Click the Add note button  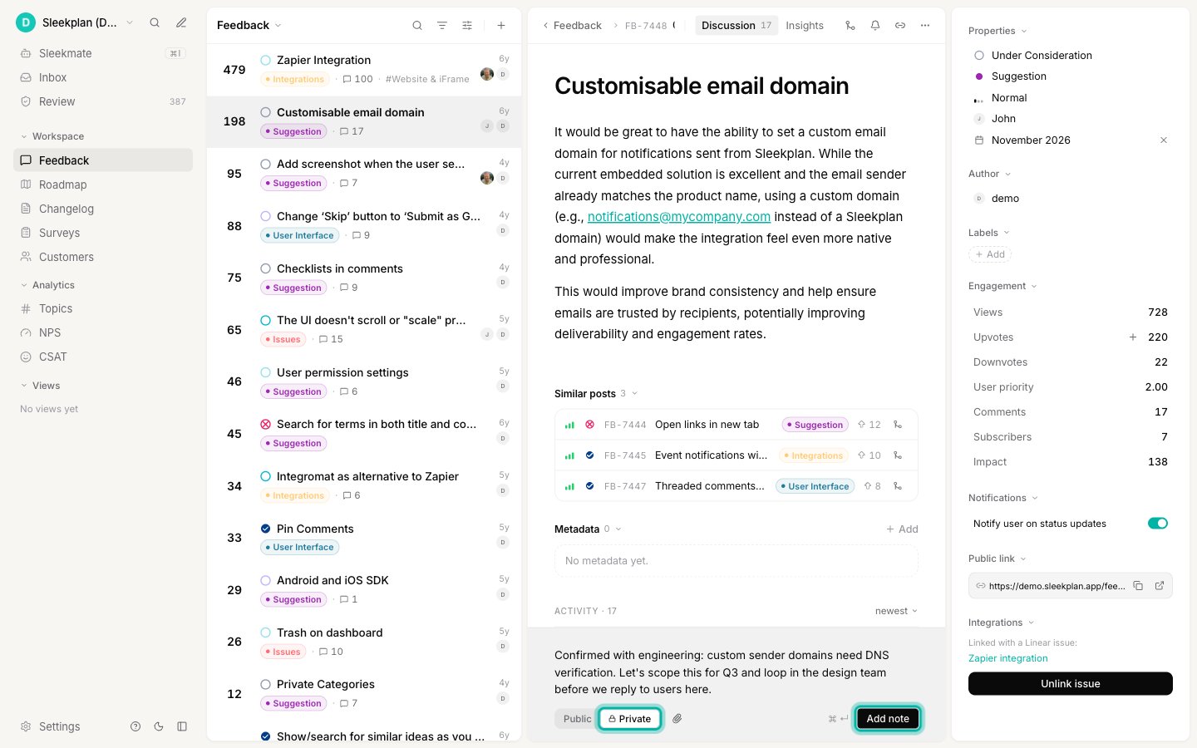pyautogui.click(x=888, y=719)
